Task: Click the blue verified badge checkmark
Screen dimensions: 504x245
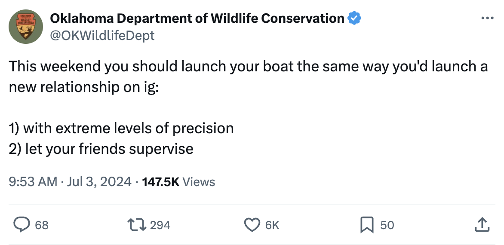Action: pyautogui.click(x=354, y=18)
